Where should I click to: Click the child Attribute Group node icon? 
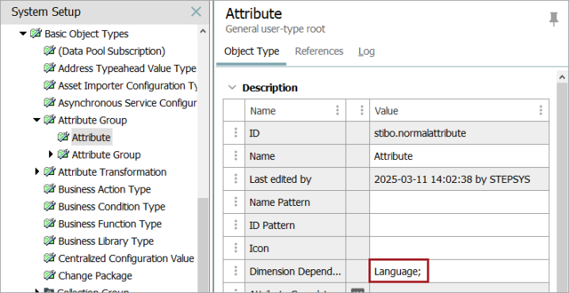click(63, 155)
